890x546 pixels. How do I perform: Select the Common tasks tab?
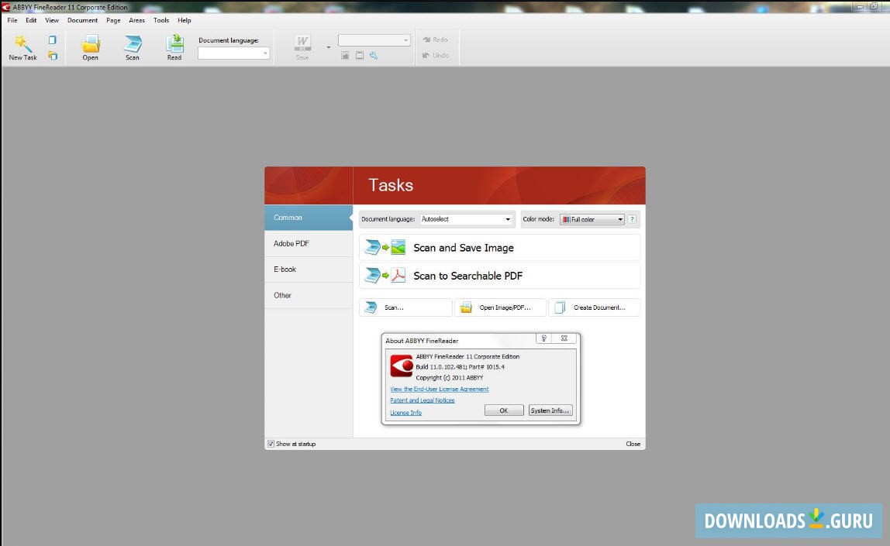[309, 218]
